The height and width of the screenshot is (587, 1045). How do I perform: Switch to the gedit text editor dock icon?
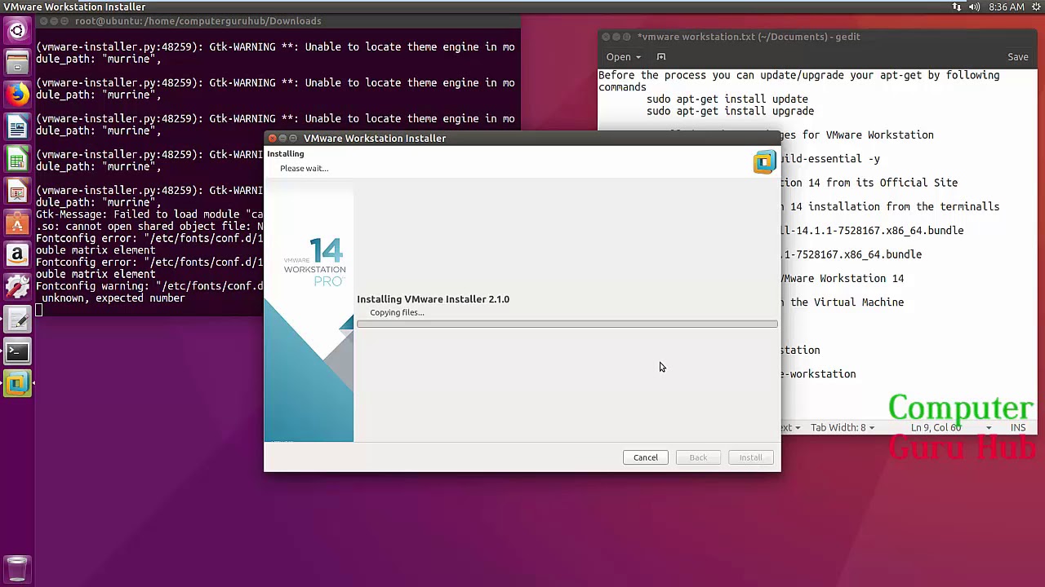pos(17,320)
